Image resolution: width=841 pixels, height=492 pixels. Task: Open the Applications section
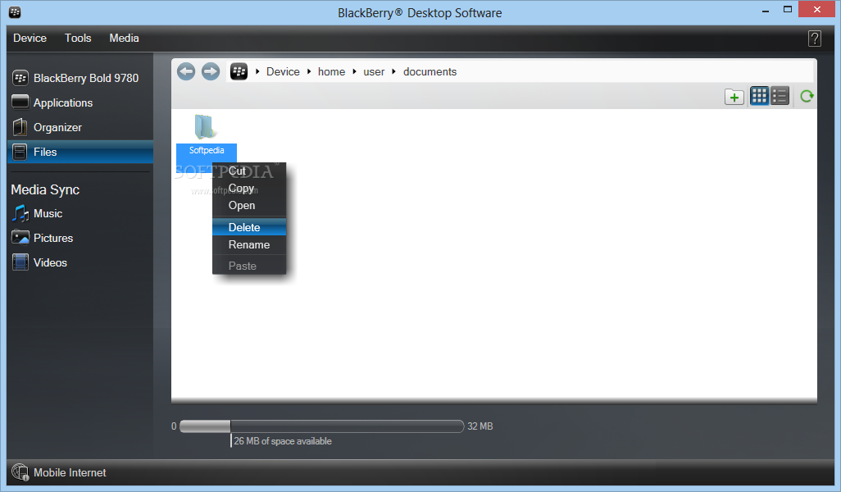(x=63, y=103)
